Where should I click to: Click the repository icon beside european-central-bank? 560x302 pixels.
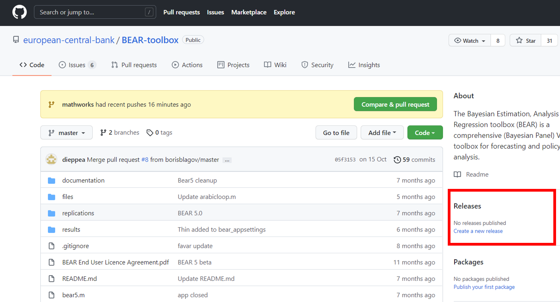pos(16,40)
